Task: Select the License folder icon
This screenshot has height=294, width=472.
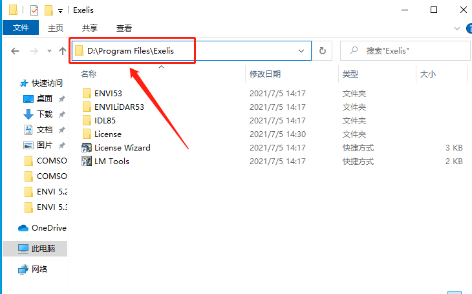Action: [87, 134]
